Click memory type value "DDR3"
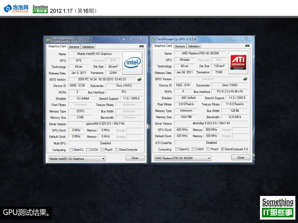This screenshot has width=298, height=223. click(80, 111)
